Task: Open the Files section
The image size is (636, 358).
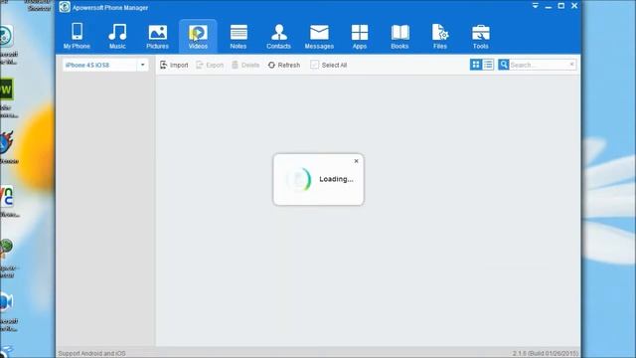Action: point(440,36)
